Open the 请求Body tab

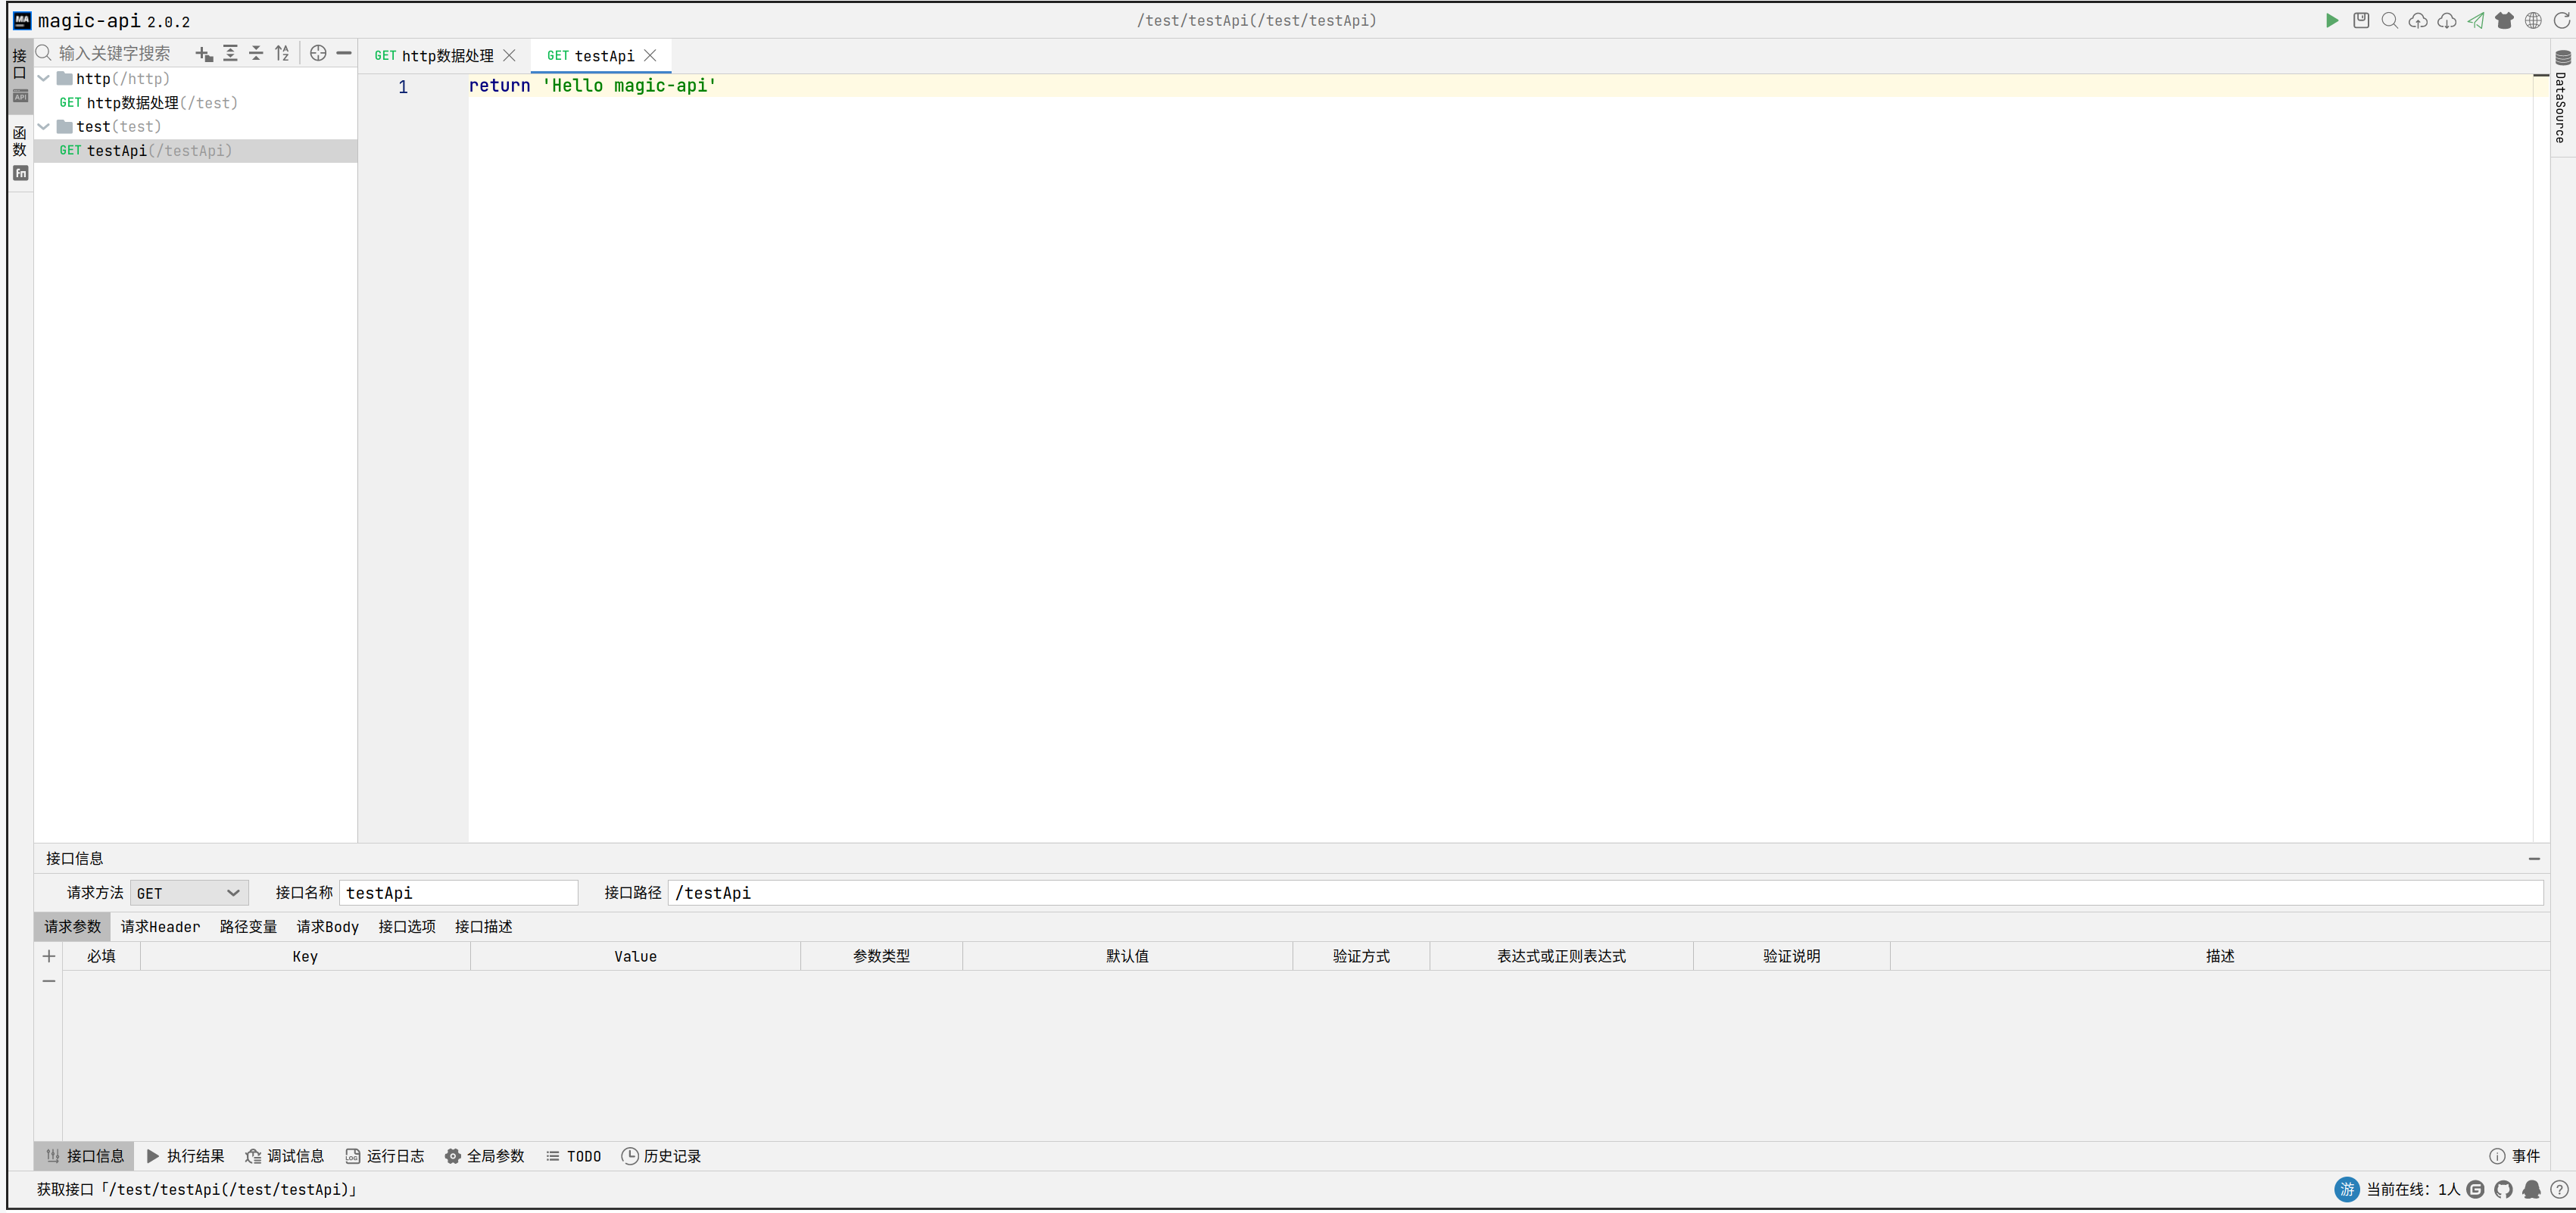pyautogui.click(x=327, y=927)
